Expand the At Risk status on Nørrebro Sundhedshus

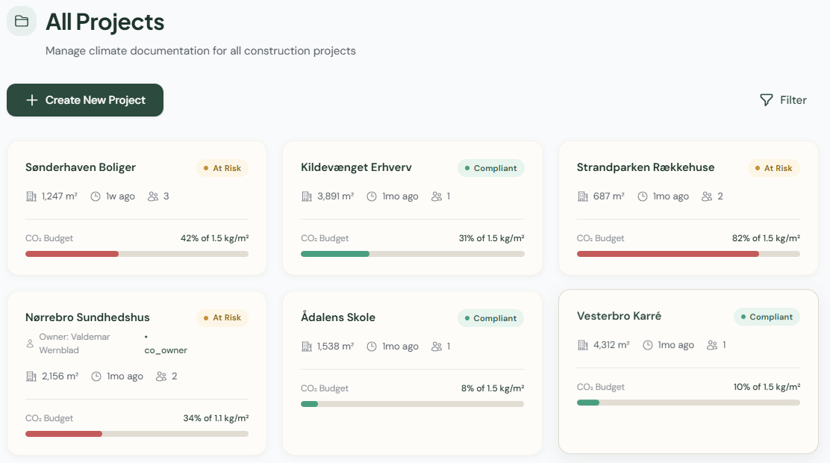click(x=222, y=317)
